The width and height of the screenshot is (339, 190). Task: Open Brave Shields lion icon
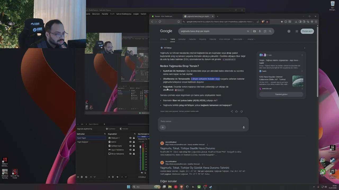coord(263,22)
